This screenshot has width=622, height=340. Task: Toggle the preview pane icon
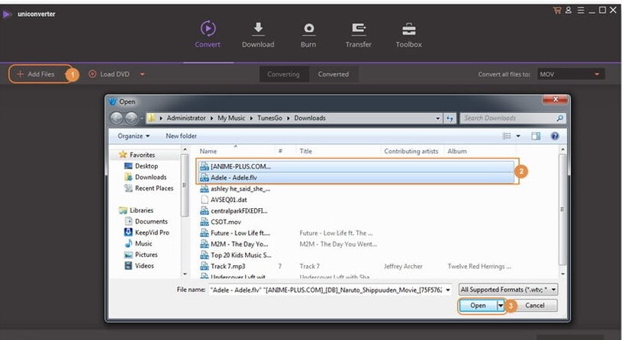pos(536,136)
